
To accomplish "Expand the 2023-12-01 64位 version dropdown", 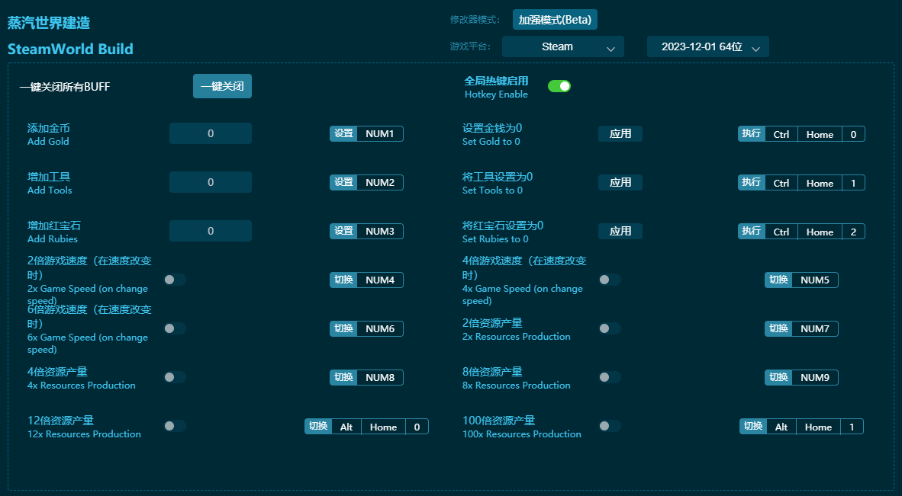I will point(707,46).
